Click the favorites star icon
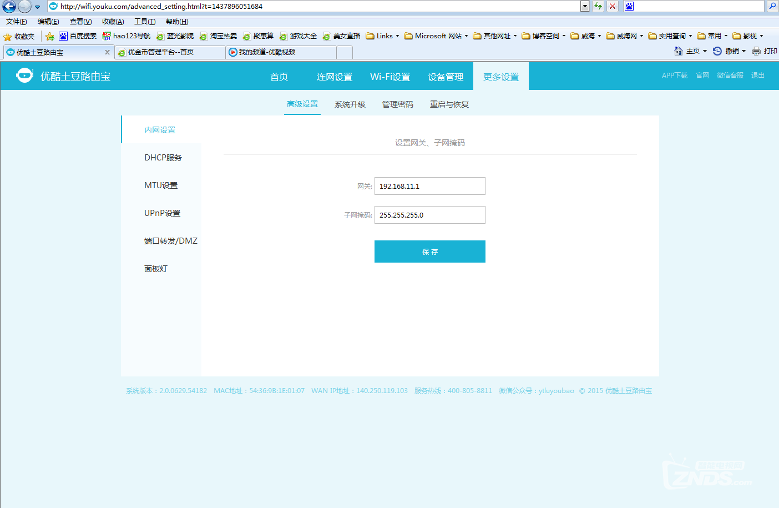 tap(8, 37)
